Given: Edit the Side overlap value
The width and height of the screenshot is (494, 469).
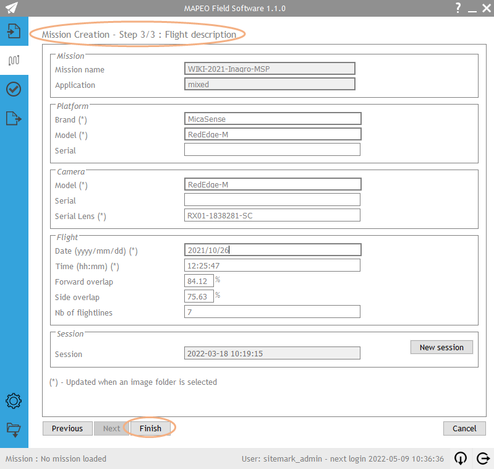Looking at the screenshot, I should [x=199, y=296].
